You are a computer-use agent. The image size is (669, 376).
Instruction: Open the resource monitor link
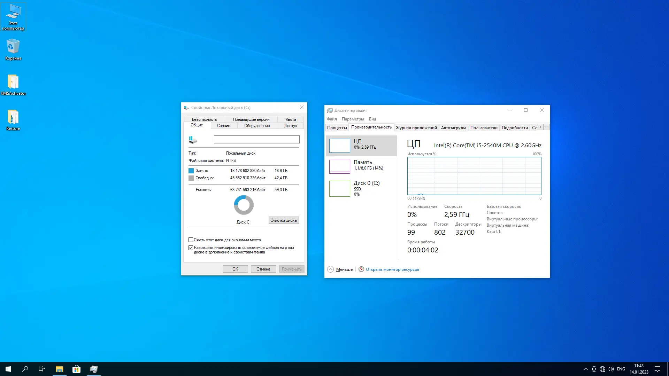(x=392, y=269)
